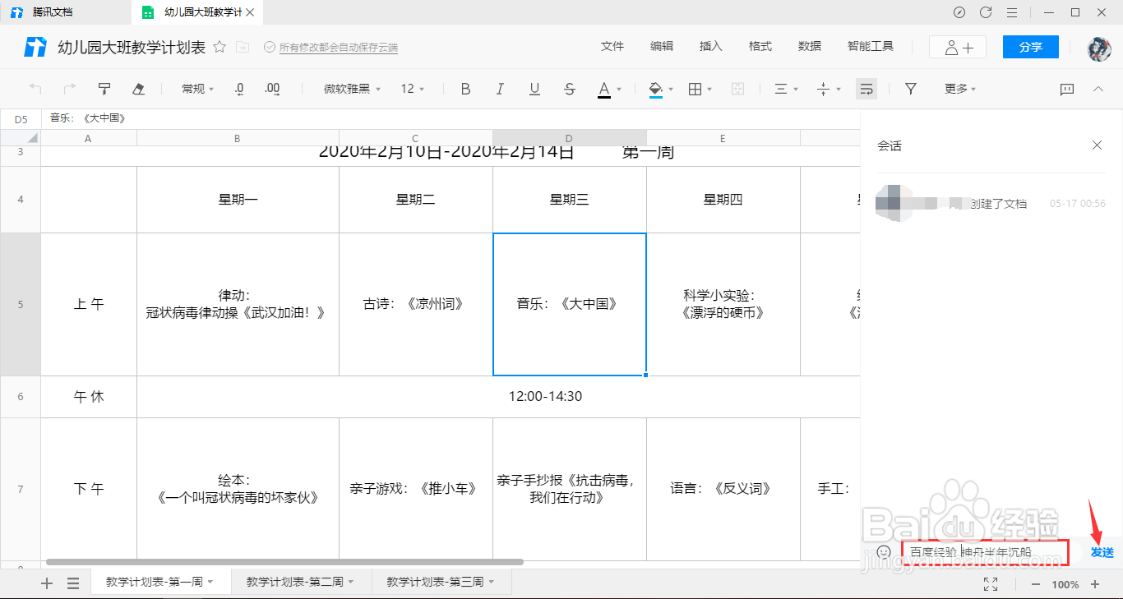Click the chat message input field
Image resolution: width=1123 pixels, height=599 pixels.
(x=985, y=552)
